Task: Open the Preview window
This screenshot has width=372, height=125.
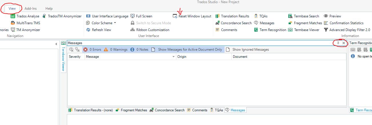Action: pyautogui.click(x=332, y=16)
